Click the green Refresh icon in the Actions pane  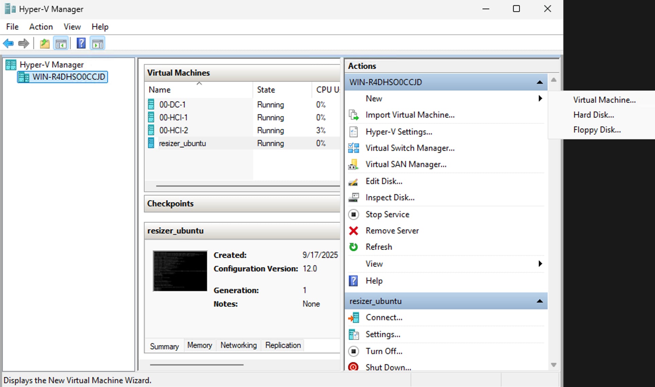point(353,247)
